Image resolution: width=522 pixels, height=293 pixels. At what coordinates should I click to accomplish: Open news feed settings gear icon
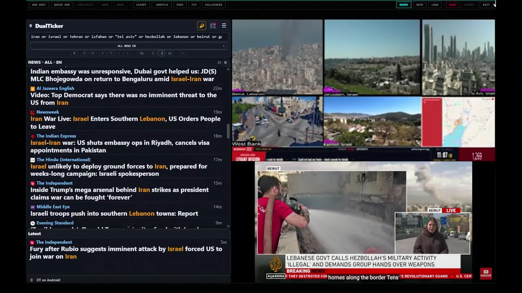(x=225, y=62)
